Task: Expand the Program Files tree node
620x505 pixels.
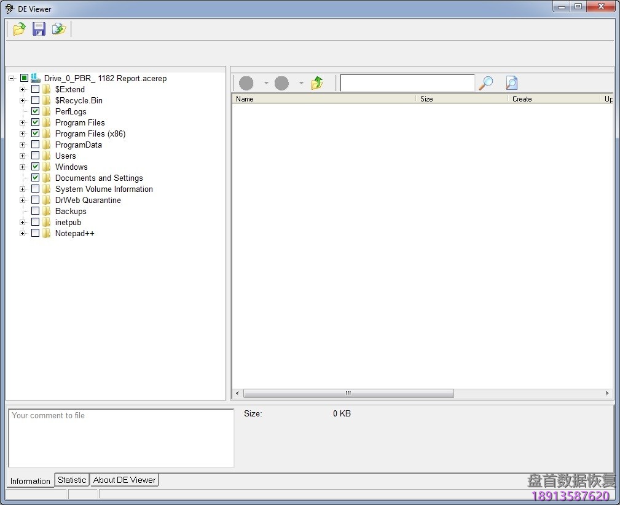Action: point(22,122)
